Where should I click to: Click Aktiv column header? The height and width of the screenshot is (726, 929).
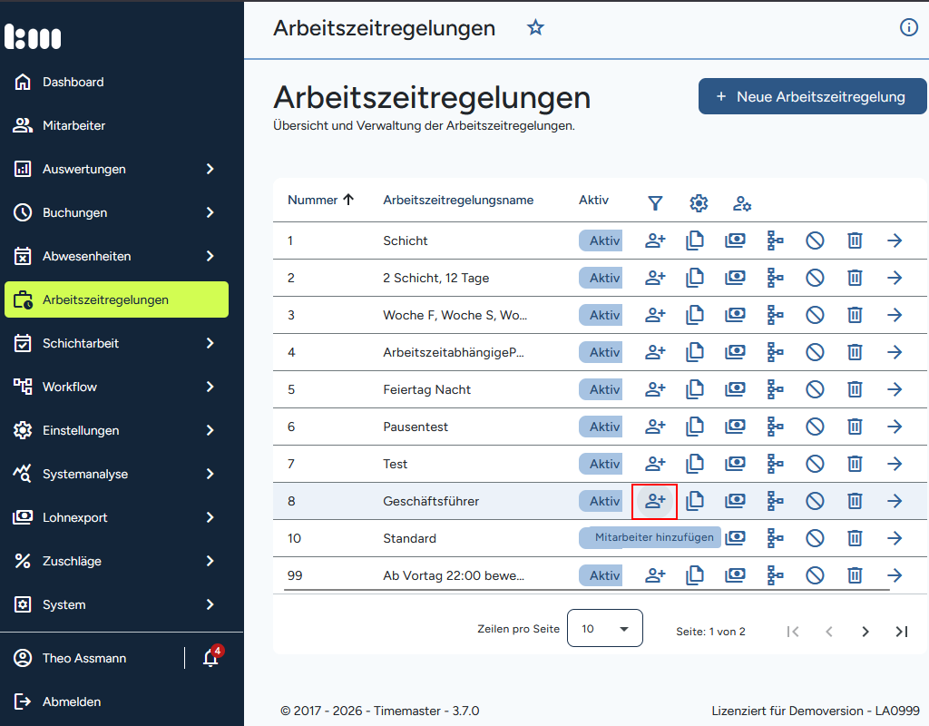pyautogui.click(x=593, y=200)
